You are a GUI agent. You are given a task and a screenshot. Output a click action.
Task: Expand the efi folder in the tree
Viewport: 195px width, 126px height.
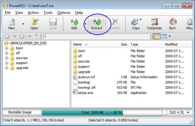6,53
